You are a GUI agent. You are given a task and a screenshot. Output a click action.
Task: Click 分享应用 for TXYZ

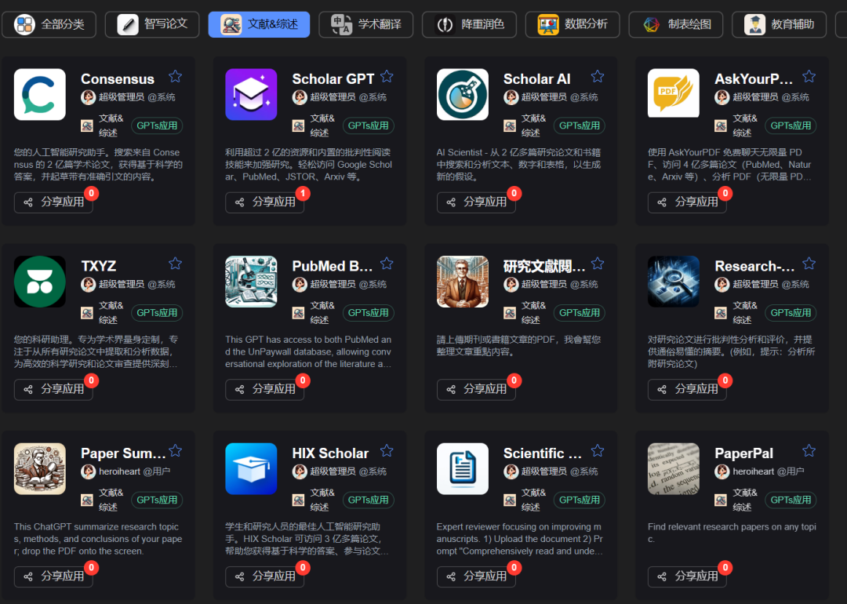[x=53, y=390]
